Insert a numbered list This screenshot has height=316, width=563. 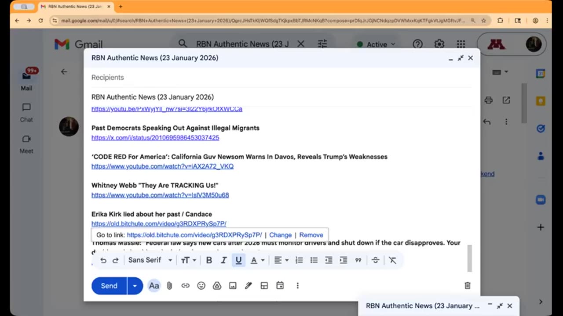coord(299,260)
